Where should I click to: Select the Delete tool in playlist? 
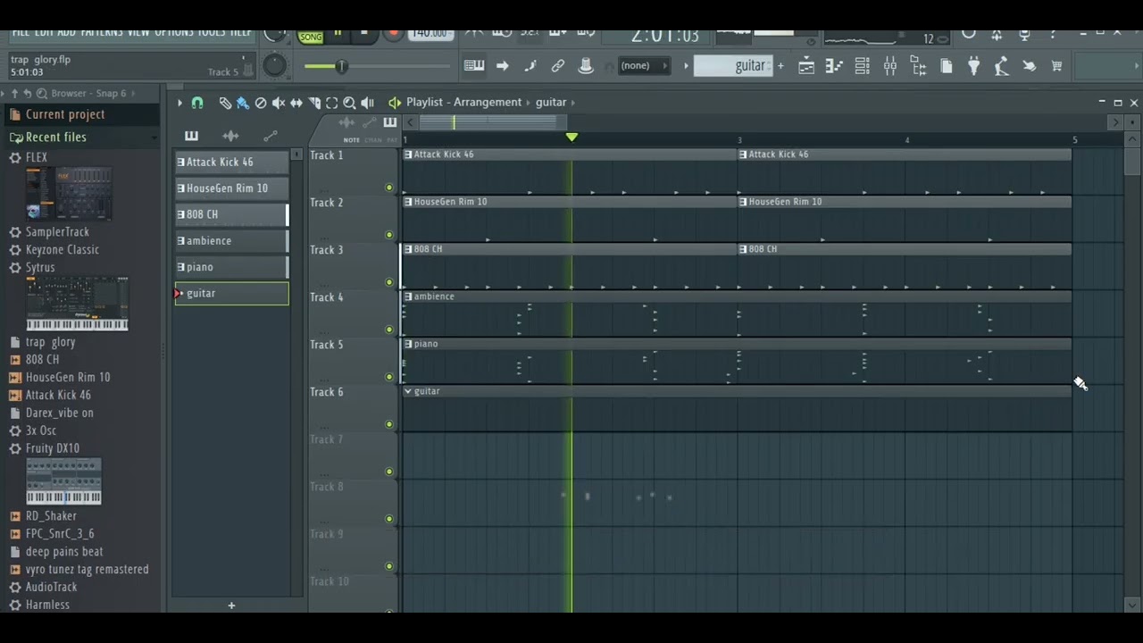point(261,103)
